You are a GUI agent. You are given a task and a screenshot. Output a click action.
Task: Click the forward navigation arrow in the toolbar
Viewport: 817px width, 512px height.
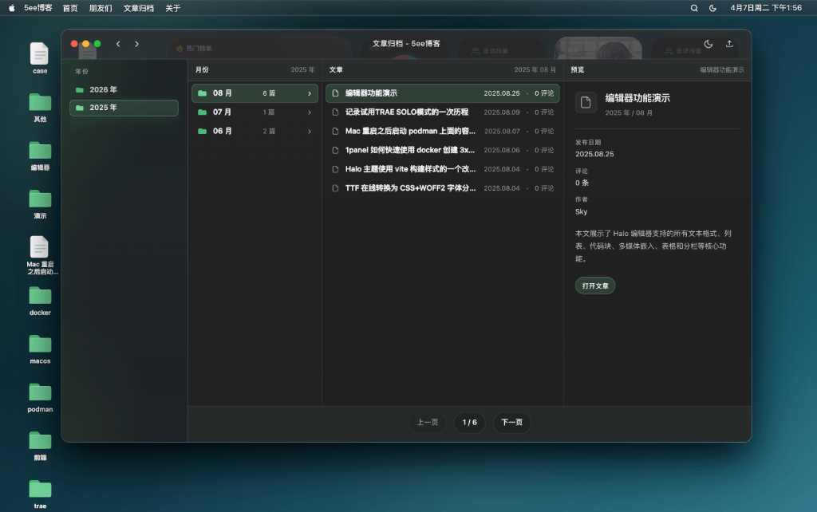[137, 45]
